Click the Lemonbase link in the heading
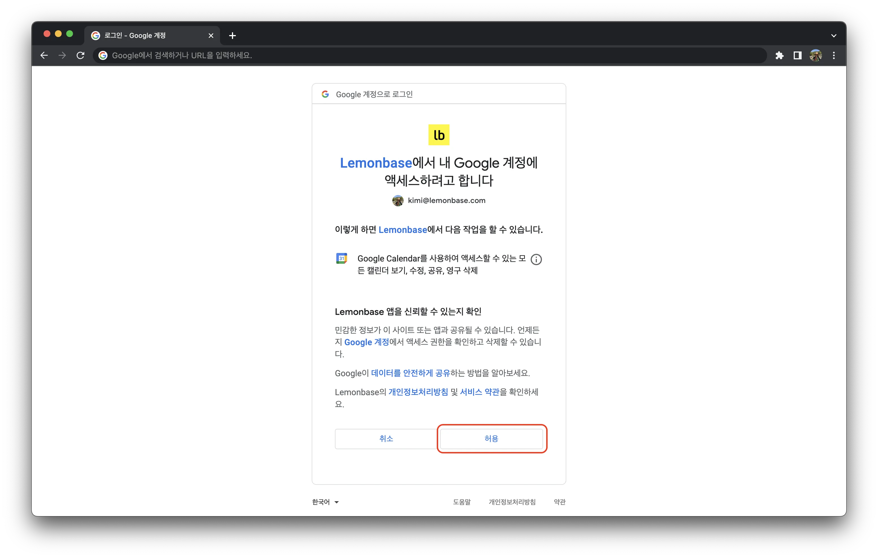878x558 pixels. 376,163
